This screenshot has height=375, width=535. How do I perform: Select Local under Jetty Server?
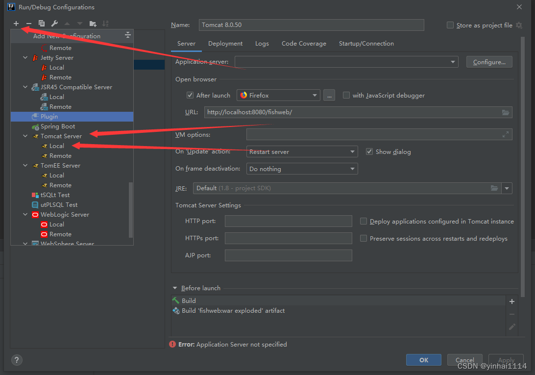click(x=72, y=68)
